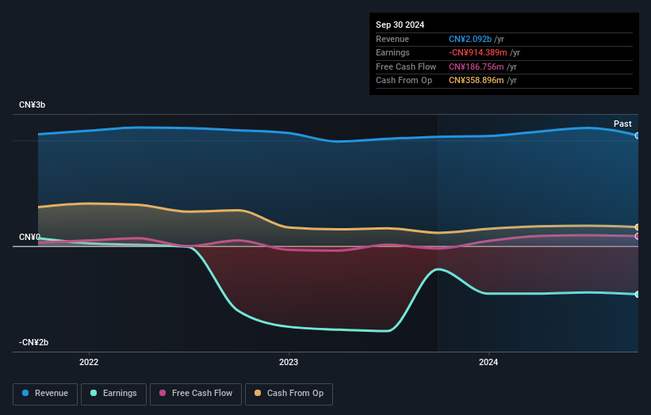The image size is (651, 415).
Task: Click the CN¥3b y-axis label
Action: (32, 105)
